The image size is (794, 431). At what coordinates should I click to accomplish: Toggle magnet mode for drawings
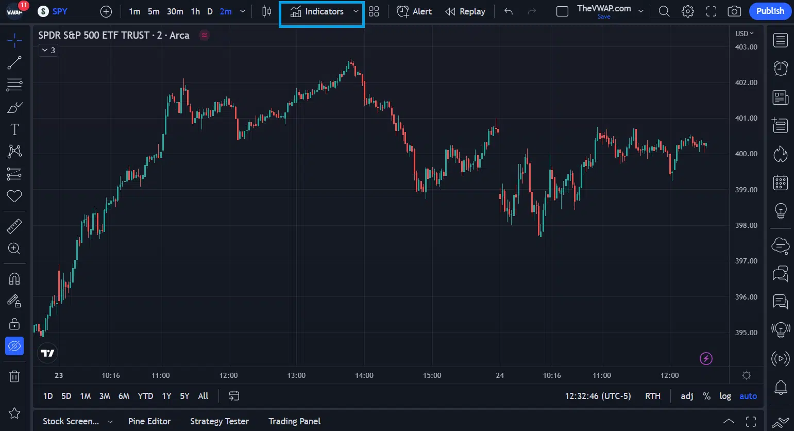pyautogui.click(x=14, y=279)
